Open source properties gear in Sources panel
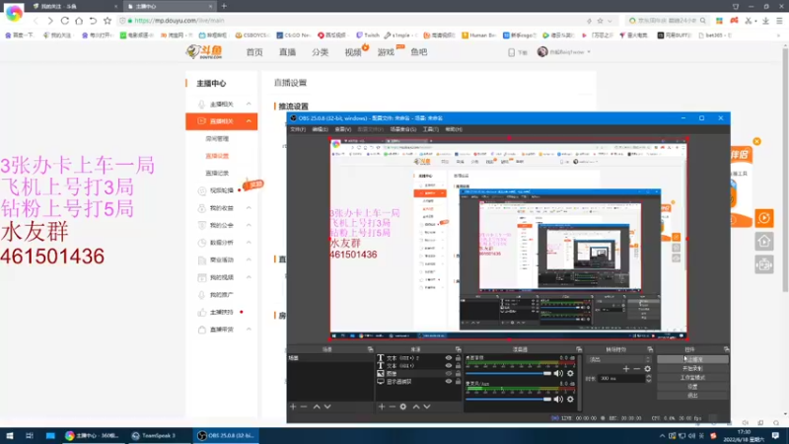 pyautogui.click(x=403, y=407)
